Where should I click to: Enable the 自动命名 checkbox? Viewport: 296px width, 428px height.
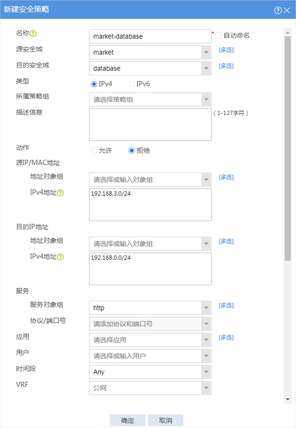pyautogui.click(x=218, y=36)
